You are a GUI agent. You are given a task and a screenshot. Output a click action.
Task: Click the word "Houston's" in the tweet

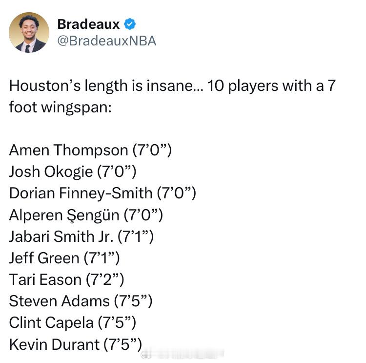[45, 85]
